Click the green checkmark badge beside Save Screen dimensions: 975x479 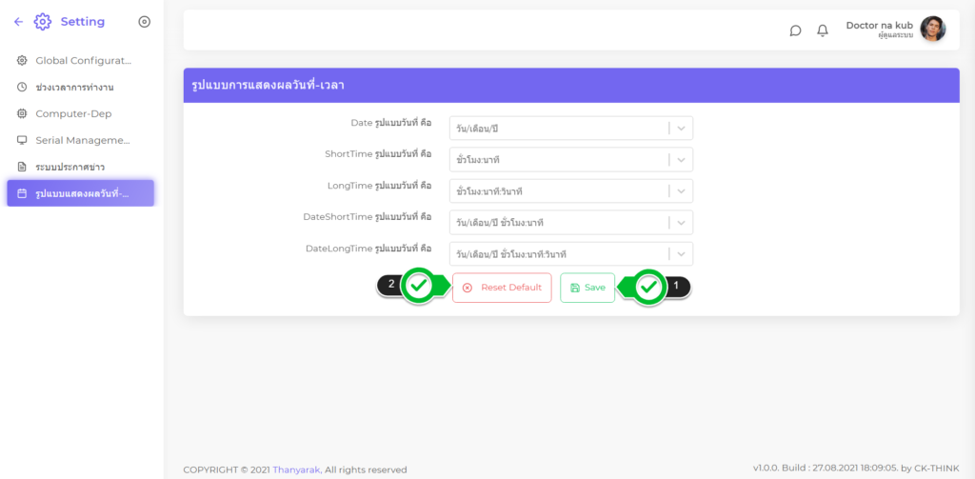tap(649, 287)
